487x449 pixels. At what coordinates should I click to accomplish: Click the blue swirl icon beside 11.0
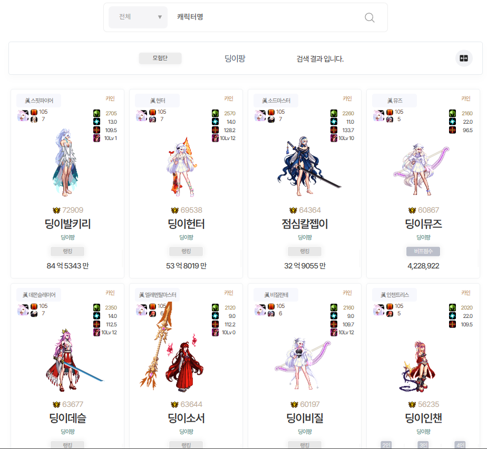click(334, 122)
